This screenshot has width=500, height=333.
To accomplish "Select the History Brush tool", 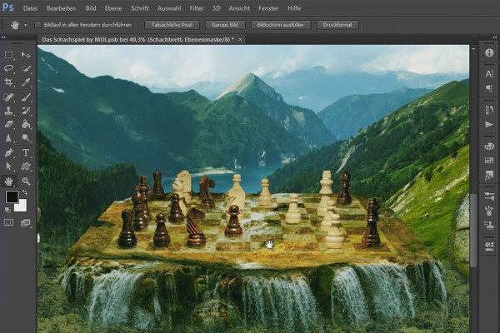I will pos(26,111).
